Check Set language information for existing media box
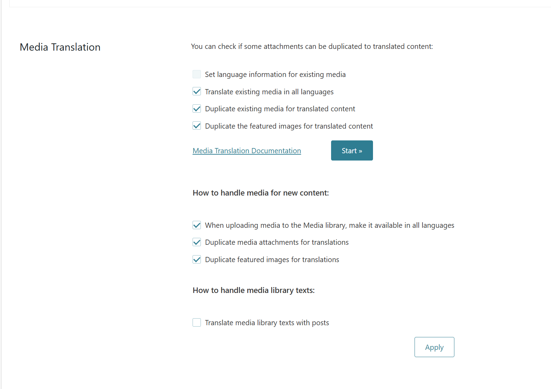The image size is (551, 389). coord(197,74)
